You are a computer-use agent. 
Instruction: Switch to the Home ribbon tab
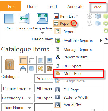point(32,6)
